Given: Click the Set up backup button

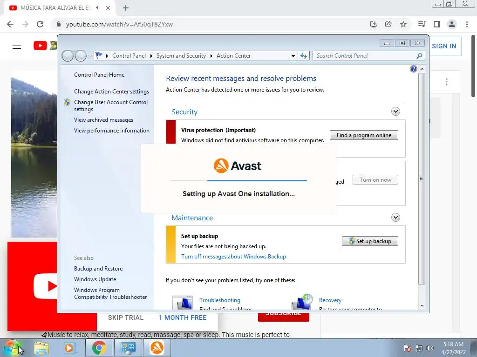Looking at the screenshot, I should pos(370,241).
